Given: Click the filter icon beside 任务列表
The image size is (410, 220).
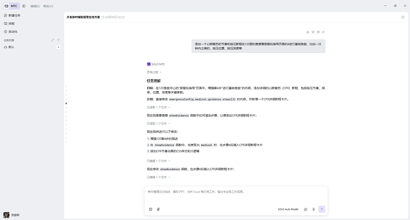Looking at the screenshot, I should point(58,40).
